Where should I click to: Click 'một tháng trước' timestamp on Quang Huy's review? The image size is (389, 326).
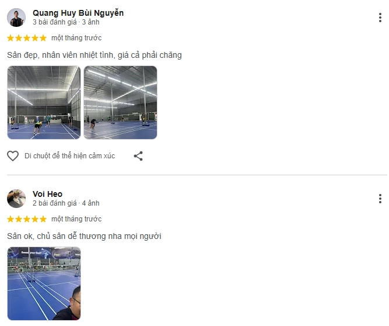(76, 38)
